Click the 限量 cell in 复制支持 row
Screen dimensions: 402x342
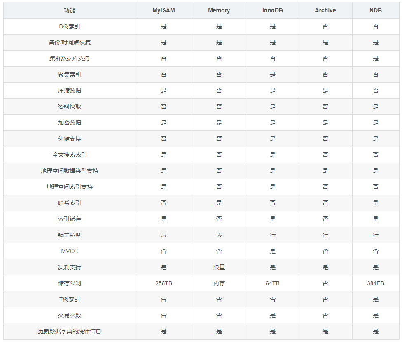[x=219, y=267]
